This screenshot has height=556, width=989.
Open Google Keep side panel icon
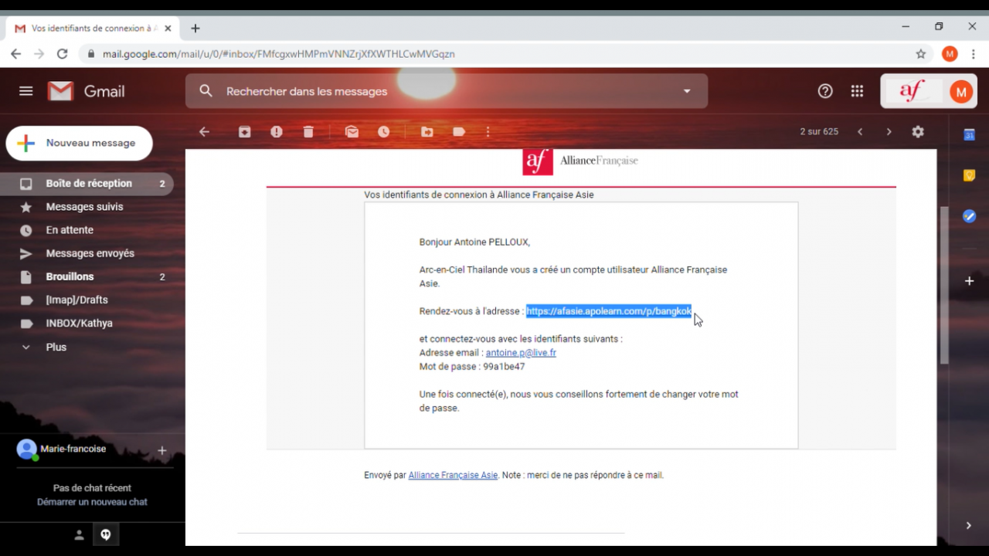[969, 175]
